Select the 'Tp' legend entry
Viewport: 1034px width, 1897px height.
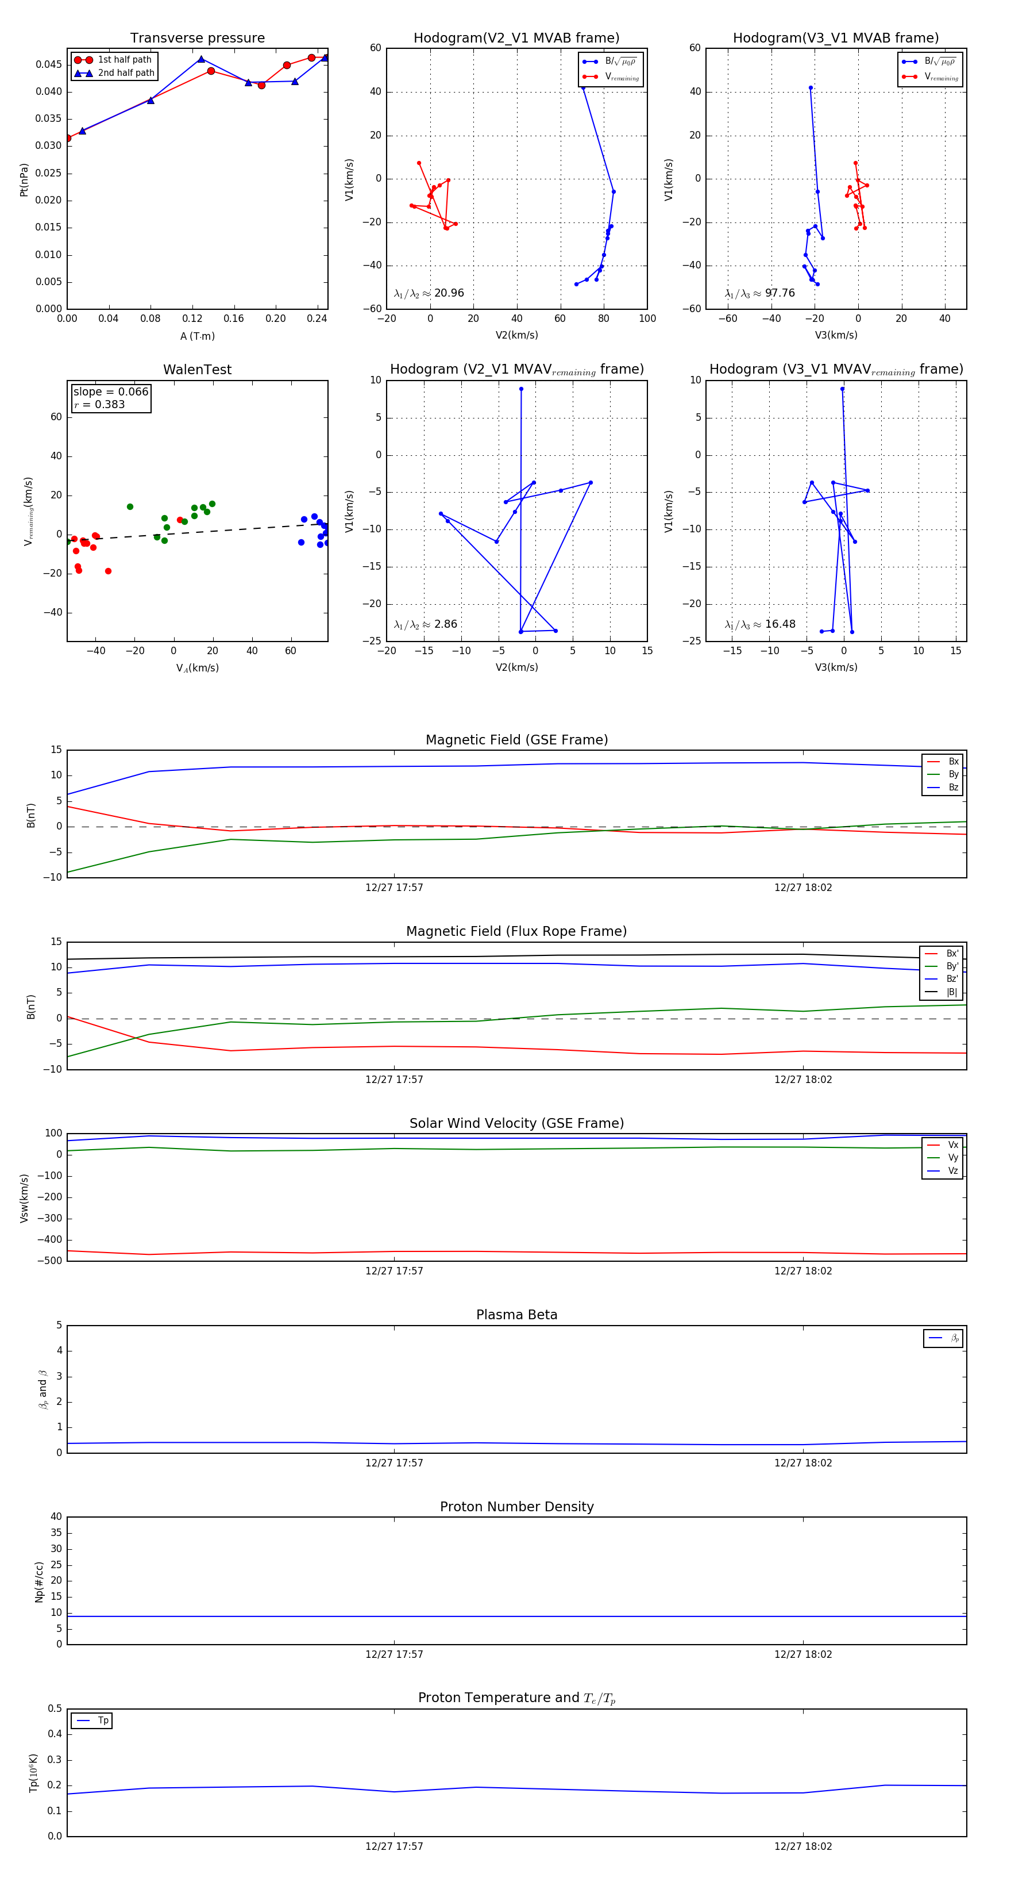(x=92, y=1721)
